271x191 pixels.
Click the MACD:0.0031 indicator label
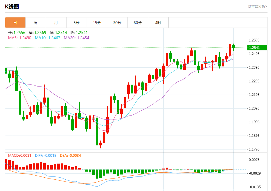click(20, 156)
